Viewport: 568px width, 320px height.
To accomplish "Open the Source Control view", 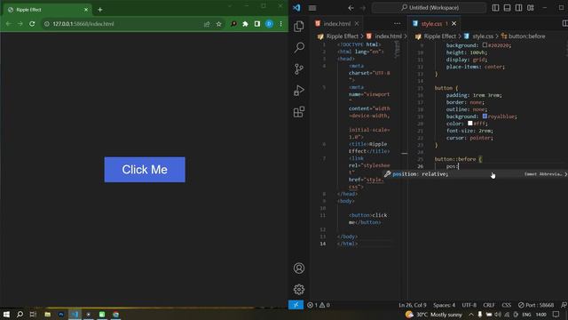I will click(x=299, y=69).
